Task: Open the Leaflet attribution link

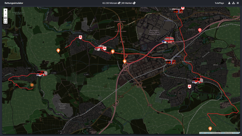Action: [202, 133]
